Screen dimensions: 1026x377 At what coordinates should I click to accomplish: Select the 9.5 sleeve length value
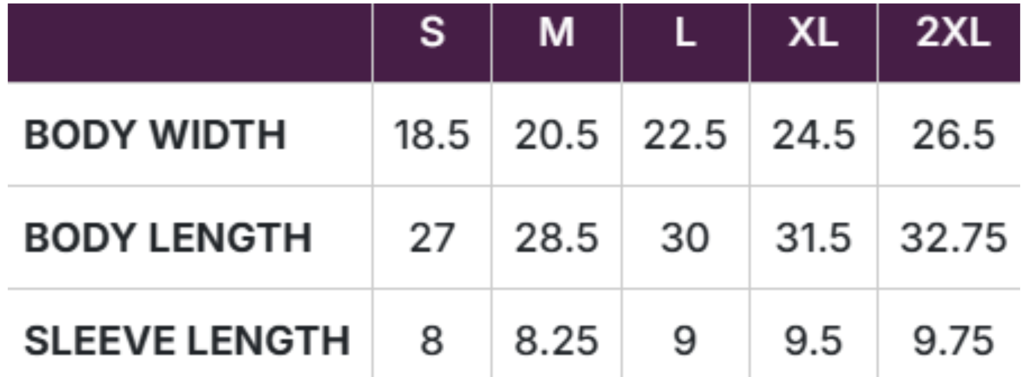click(813, 341)
